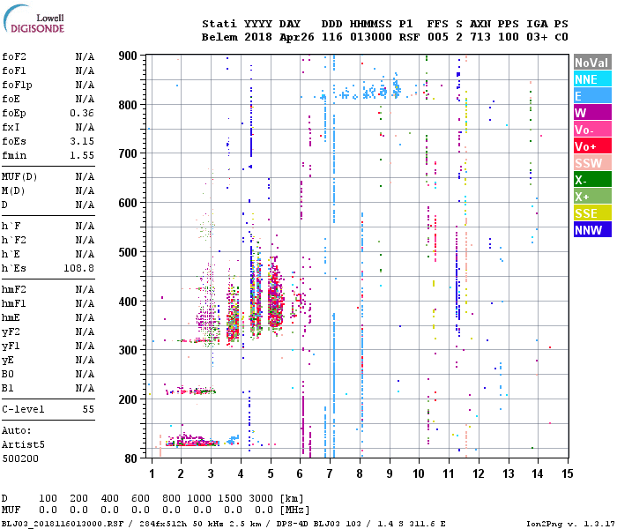Click the h`Es value 108.8
The image size is (617, 529).
tap(78, 268)
